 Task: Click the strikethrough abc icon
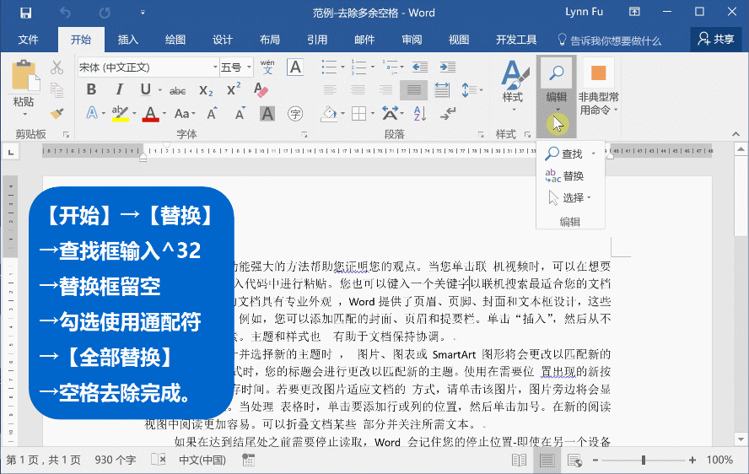[177, 90]
